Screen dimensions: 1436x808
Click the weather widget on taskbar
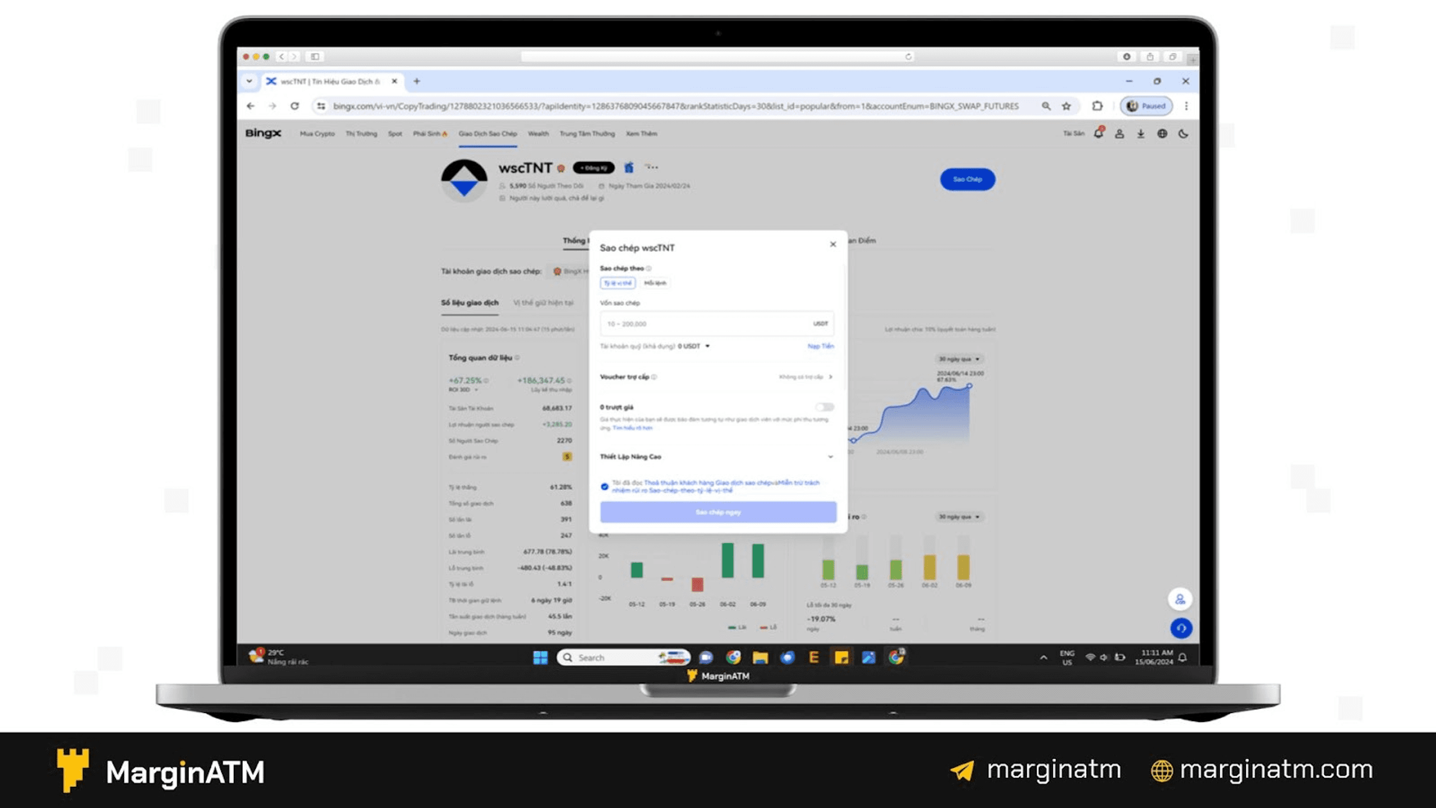(x=279, y=656)
